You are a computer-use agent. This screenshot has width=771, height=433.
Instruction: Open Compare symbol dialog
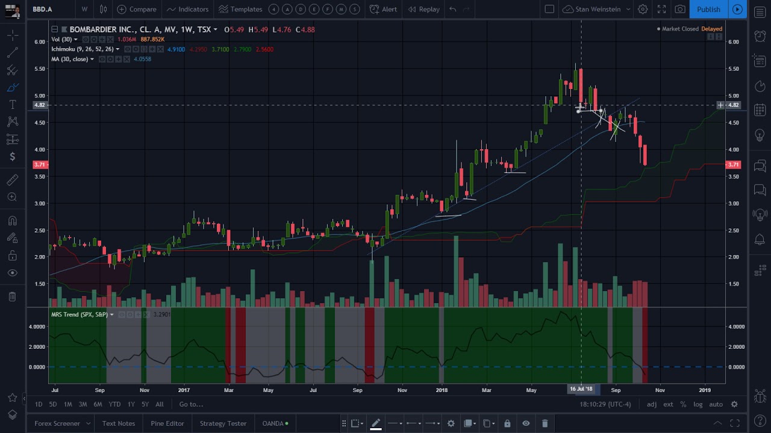[137, 9]
